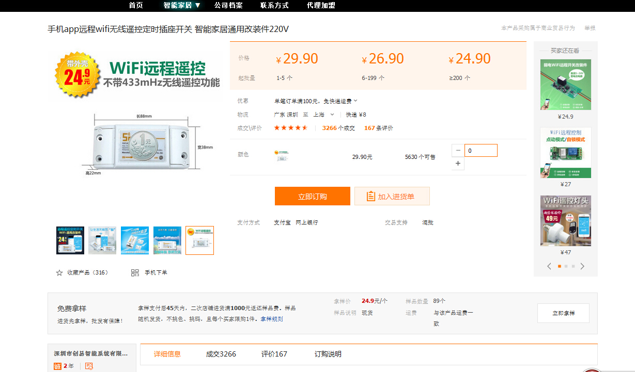Expand the 智能家居 navigation dropdown
The width and height of the screenshot is (635, 372).
(182, 5)
